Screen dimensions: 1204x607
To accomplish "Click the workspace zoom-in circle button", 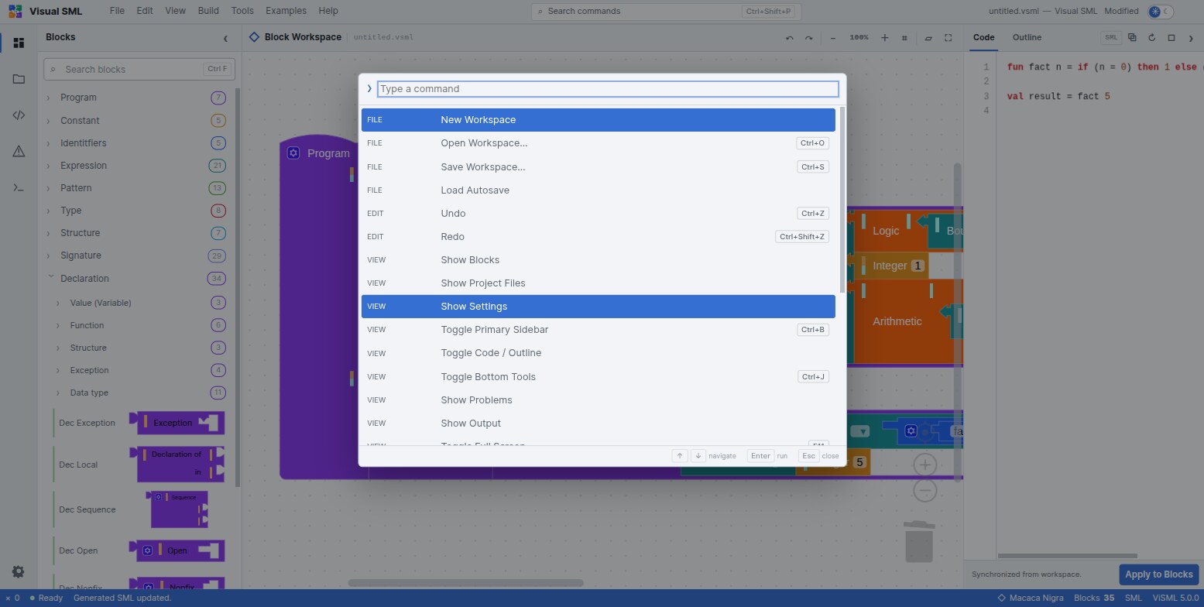I will pyautogui.click(x=925, y=465).
